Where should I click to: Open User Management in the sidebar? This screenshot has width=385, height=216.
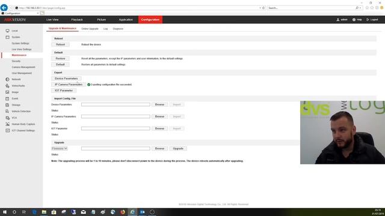pos(22,73)
